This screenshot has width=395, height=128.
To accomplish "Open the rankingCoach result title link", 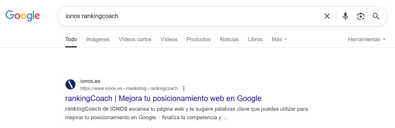I will (x=163, y=98).
